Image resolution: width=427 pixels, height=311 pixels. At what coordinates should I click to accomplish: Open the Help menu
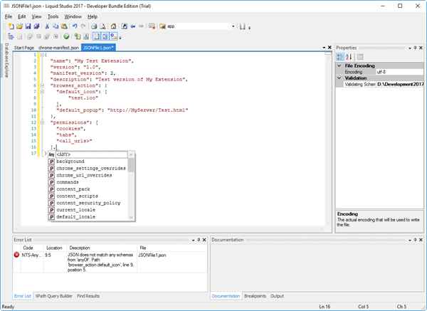[93, 16]
